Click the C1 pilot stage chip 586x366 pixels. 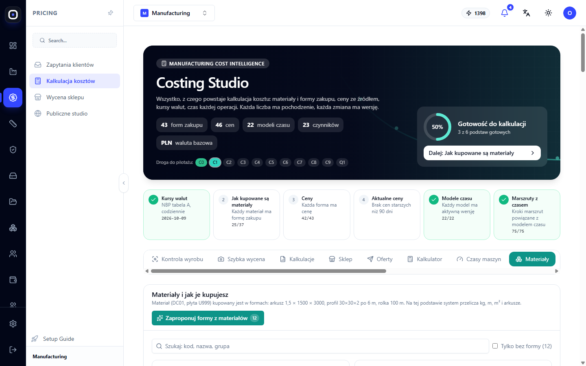tap(215, 162)
